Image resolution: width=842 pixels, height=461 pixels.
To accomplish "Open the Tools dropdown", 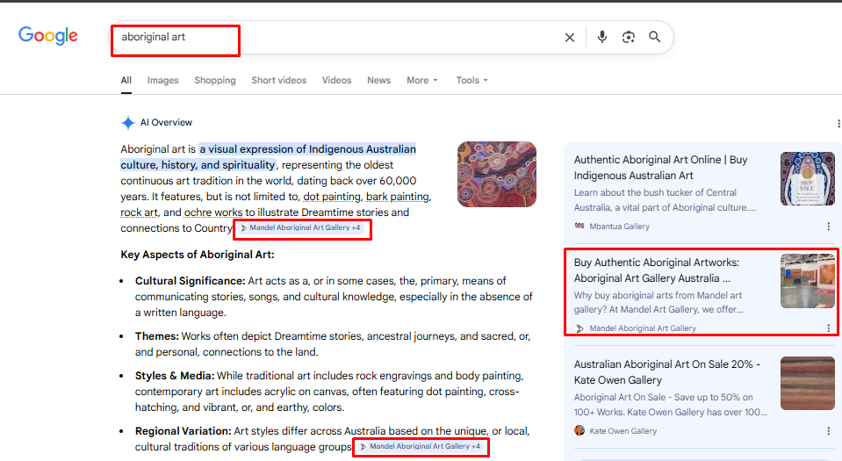I will point(471,80).
